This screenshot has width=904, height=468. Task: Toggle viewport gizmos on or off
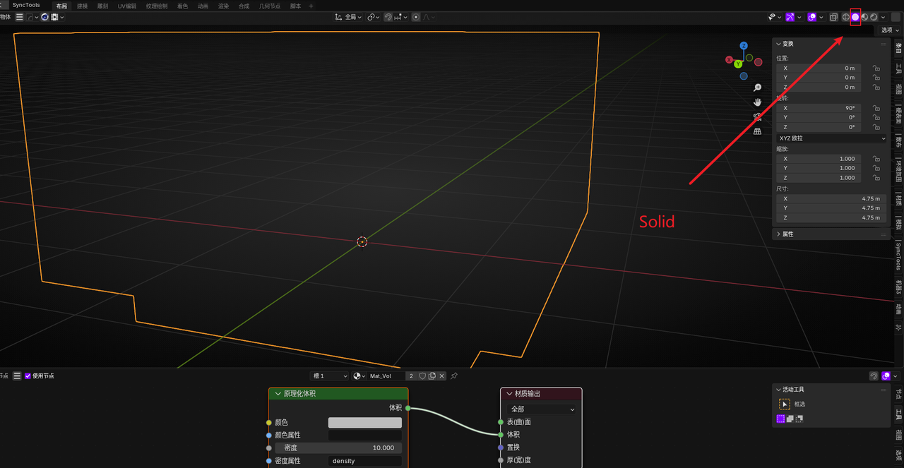[790, 17]
